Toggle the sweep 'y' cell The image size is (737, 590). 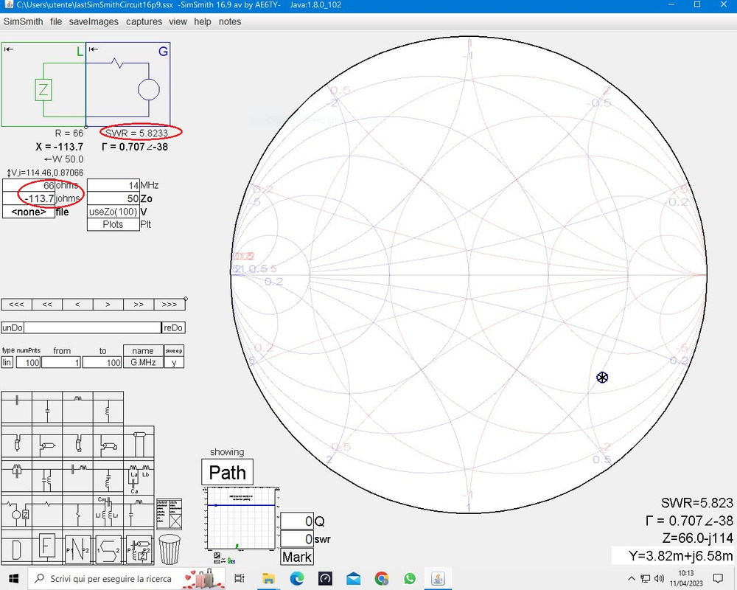174,362
